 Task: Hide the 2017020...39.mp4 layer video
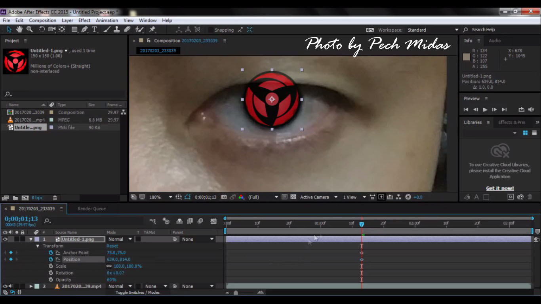[x=5, y=286]
